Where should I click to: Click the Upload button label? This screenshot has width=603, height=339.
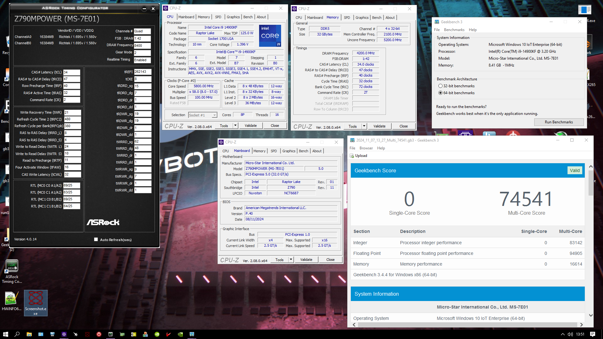[x=361, y=156]
